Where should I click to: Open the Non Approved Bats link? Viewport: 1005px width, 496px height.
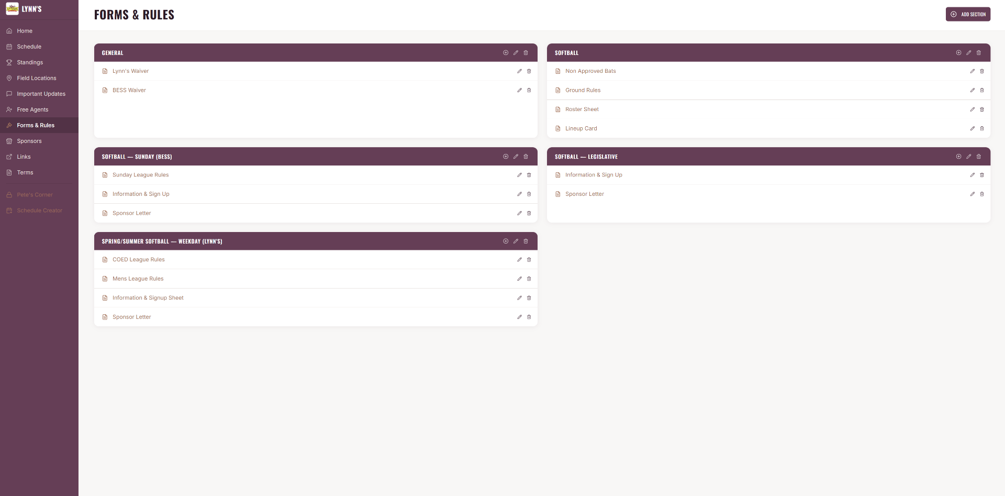[x=590, y=71]
